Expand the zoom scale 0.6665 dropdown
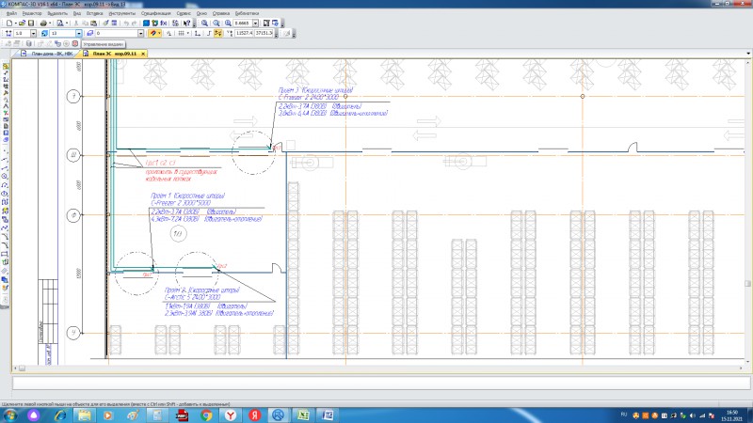The image size is (753, 423). (255, 23)
